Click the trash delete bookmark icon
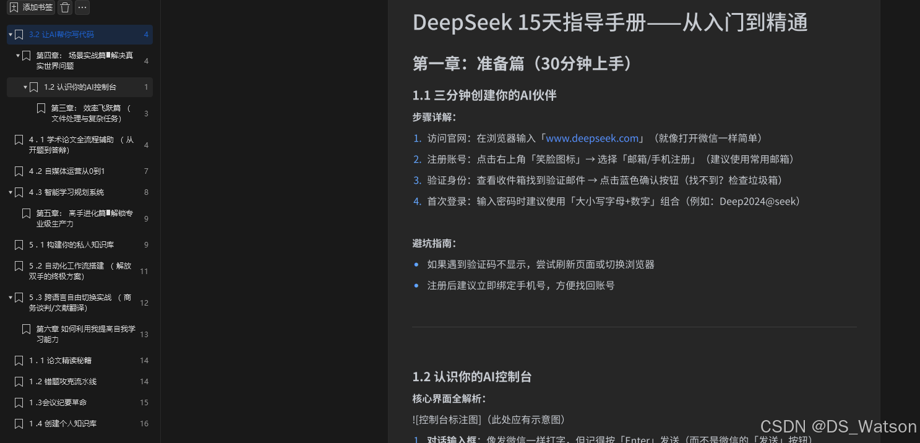Viewport: 920px width, 443px height. pos(65,7)
